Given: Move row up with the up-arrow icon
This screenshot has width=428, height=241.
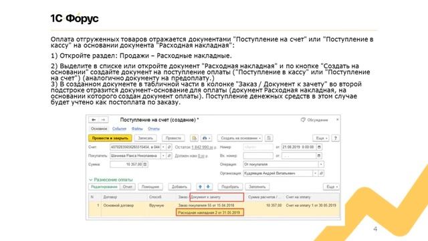Looking at the screenshot, I should 201,187.
